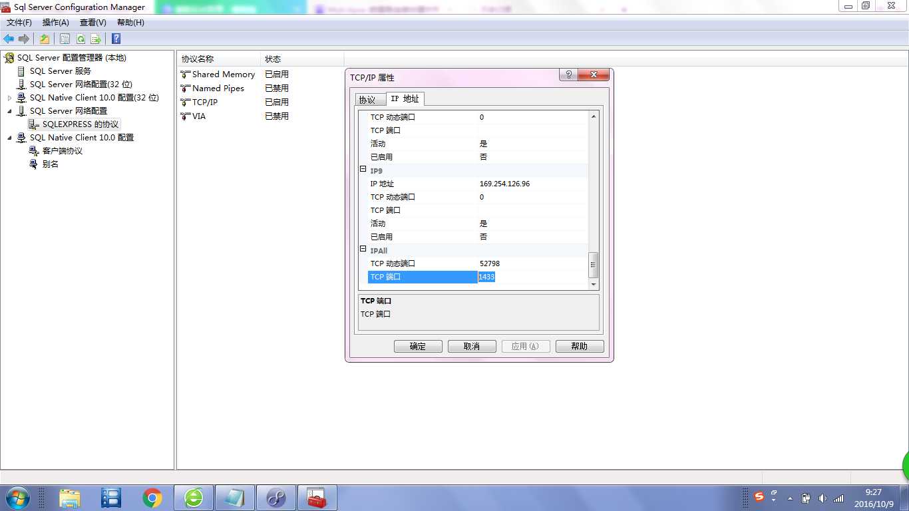This screenshot has height=511, width=909.
Task: Click the TCP 端口 value field 1433
Action: pyautogui.click(x=532, y=277)
